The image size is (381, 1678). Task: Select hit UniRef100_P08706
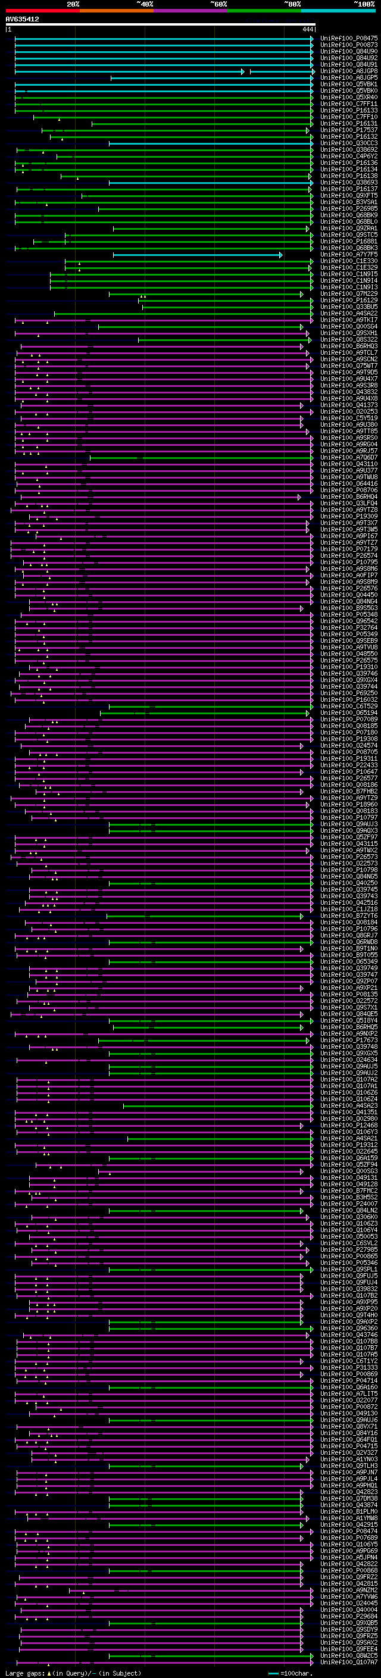tap(349, 490)
